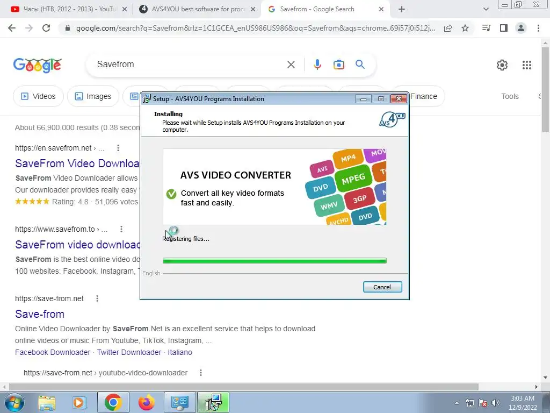
Task: Minimize the AVS4YOU setup window
Action: point(363,99)
